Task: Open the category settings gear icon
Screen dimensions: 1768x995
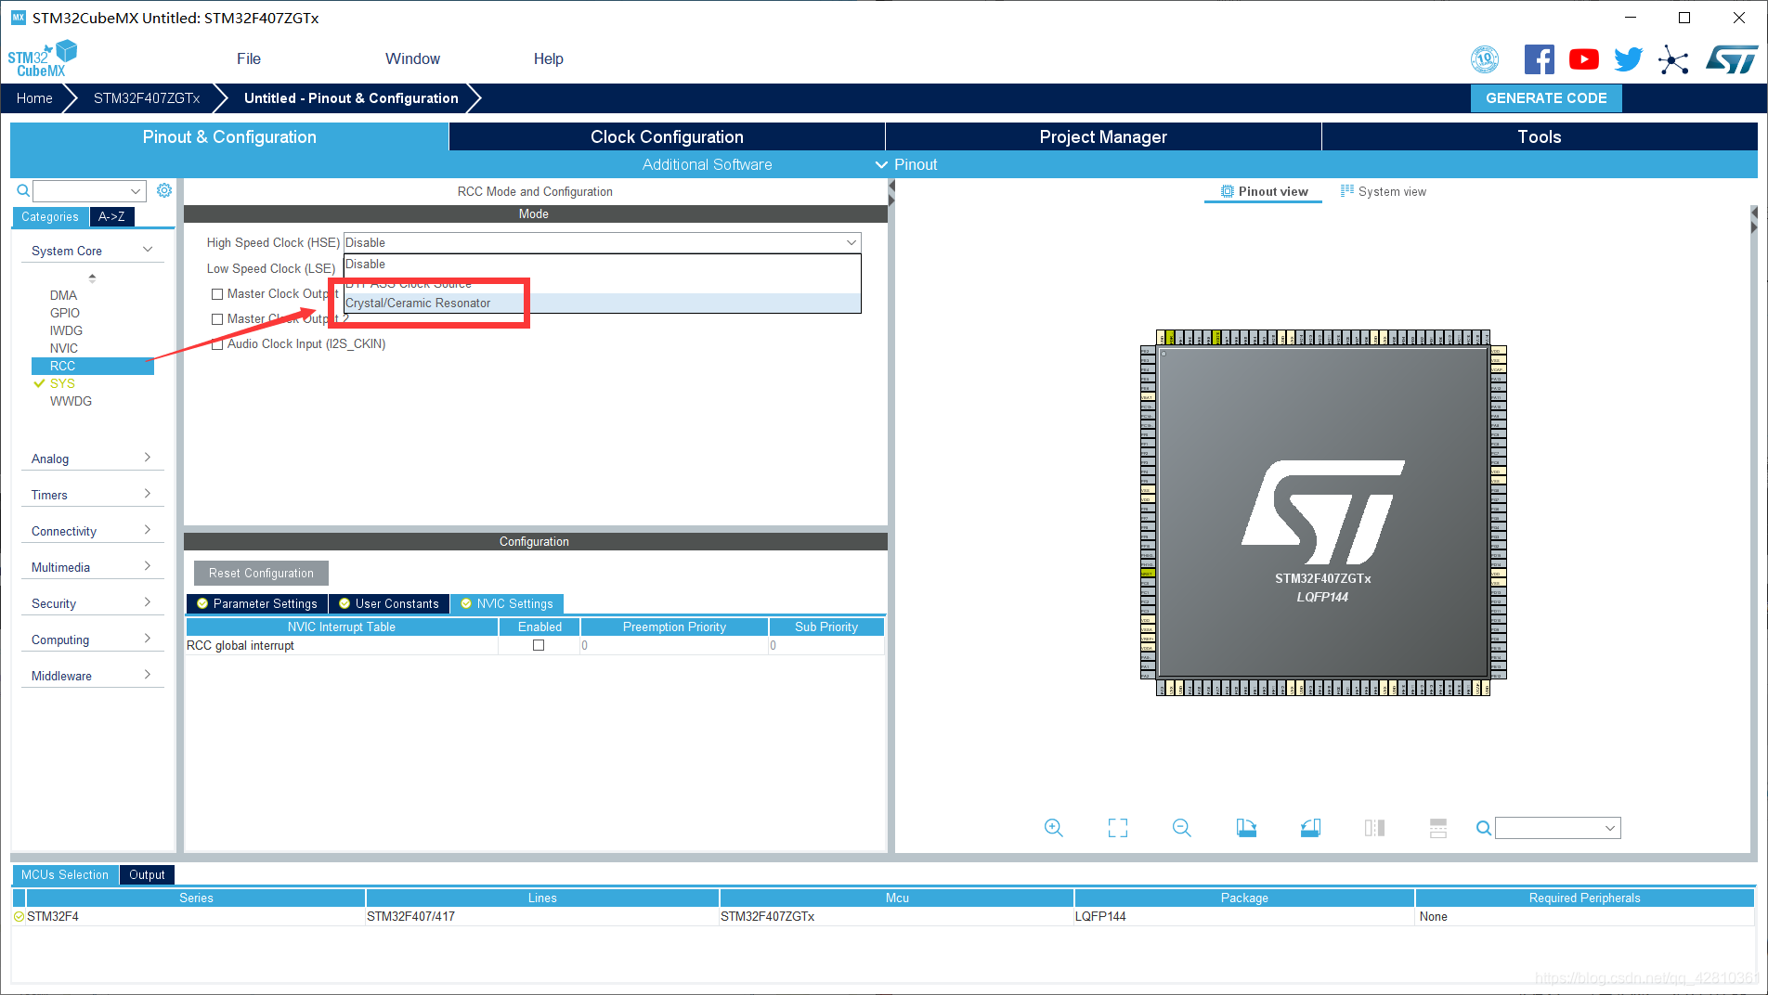Action: pyautogui.click(x=164, y=190)
